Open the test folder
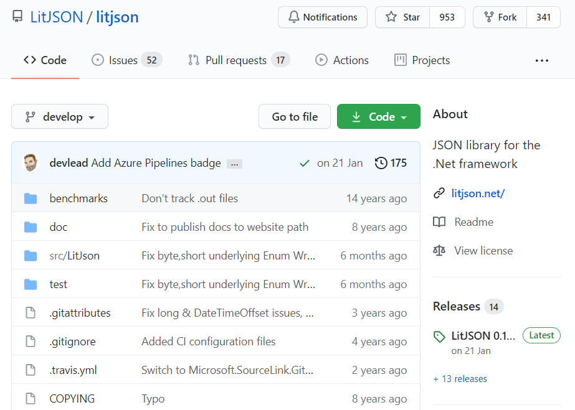575x410 pixels. coord(59,284)
